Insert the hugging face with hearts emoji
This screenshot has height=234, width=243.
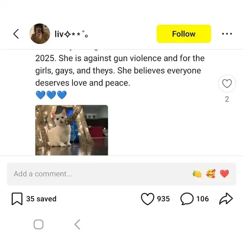coord(211,174)
